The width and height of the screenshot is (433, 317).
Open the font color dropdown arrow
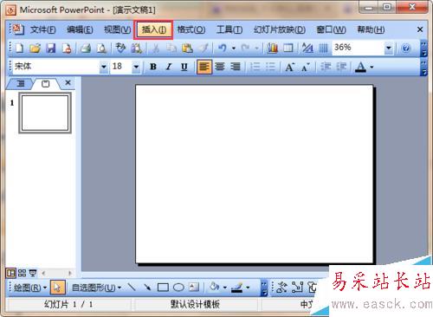pos(372,68)
